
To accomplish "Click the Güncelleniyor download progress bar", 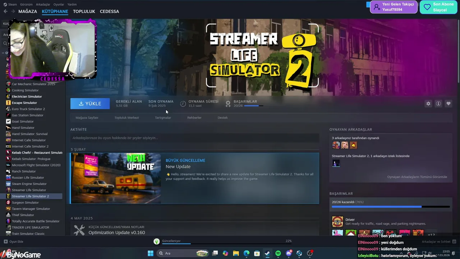I will tap(227, 244).
